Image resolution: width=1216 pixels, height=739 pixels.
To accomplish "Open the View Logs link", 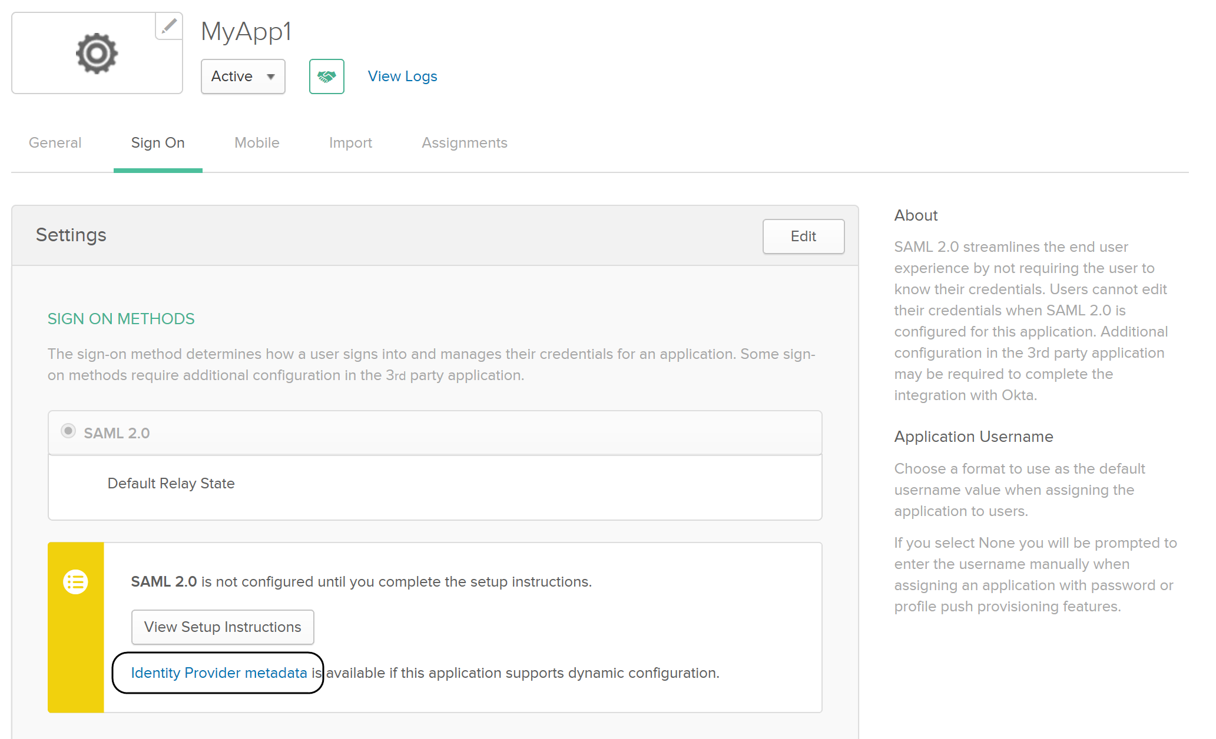I will (x=403, y=76).
